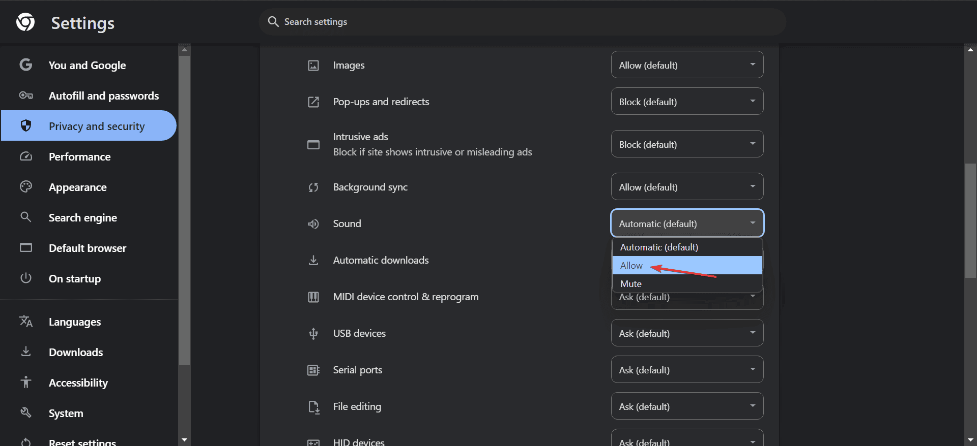
Task: Click the palette Appearance icon
Action: (x=26, y=186)
